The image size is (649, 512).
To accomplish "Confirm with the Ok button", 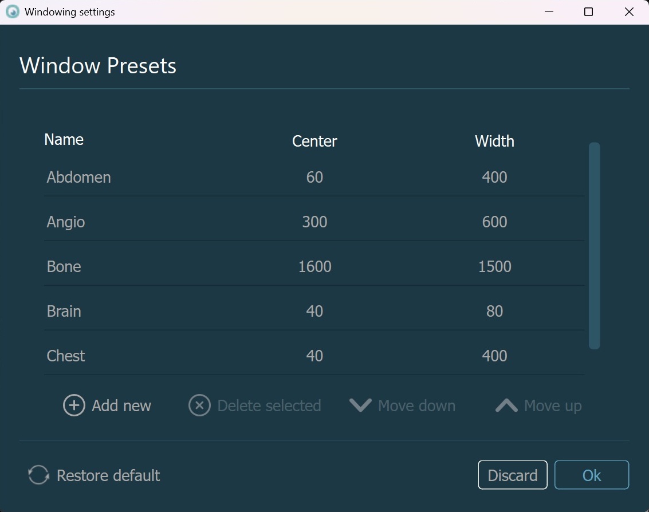I will [591, 475].
